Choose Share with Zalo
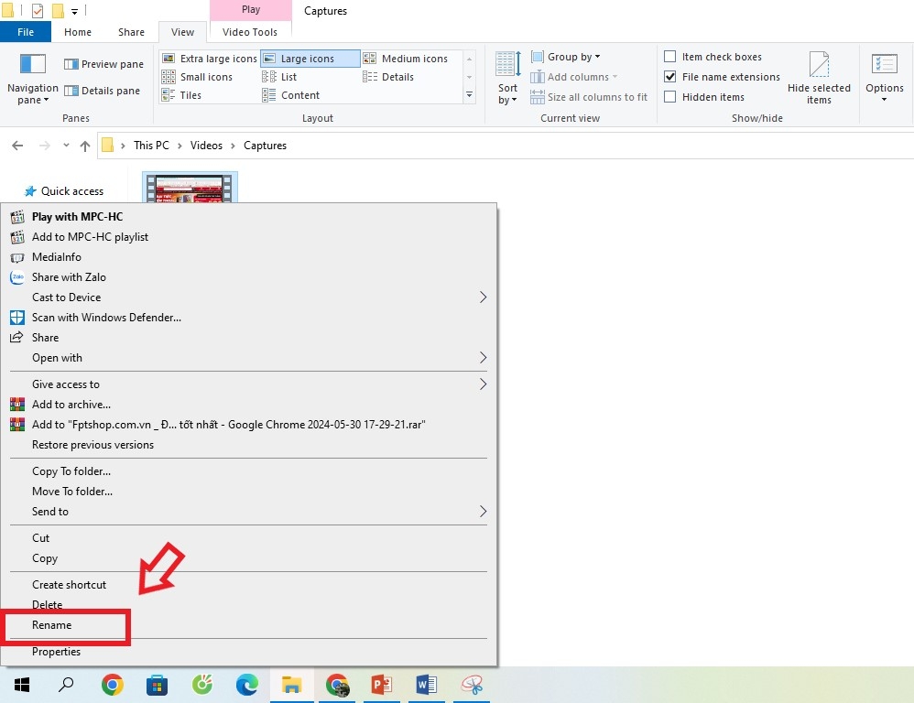The height and width of the screenshot is (703, 914). pos(248,277)
